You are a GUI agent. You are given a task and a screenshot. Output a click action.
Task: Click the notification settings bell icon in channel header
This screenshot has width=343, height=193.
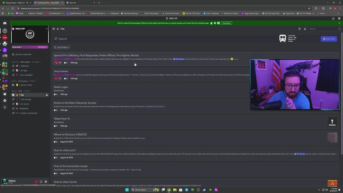[300, 29]
